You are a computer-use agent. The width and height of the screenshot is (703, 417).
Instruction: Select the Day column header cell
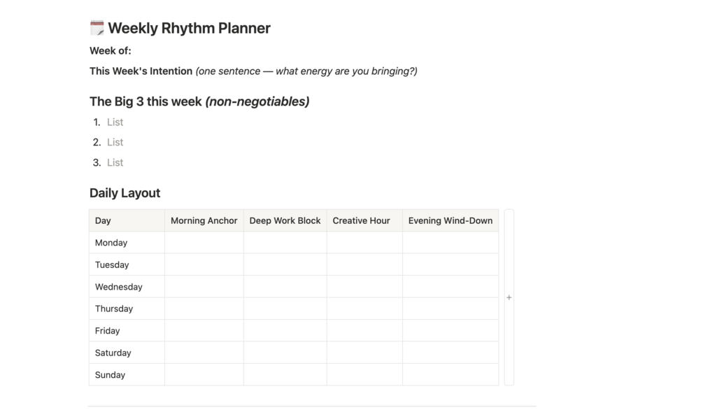(127, 220)
